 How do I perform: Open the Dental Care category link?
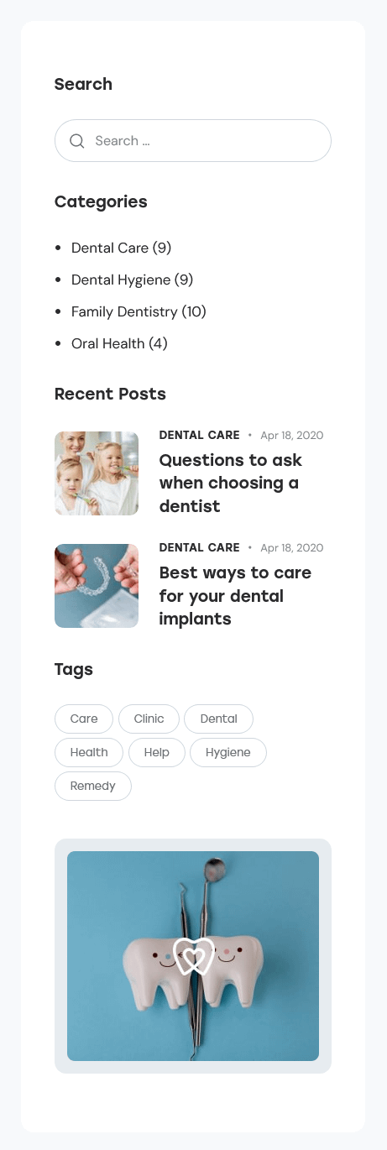pyautogui.click(x=112, y=248)
